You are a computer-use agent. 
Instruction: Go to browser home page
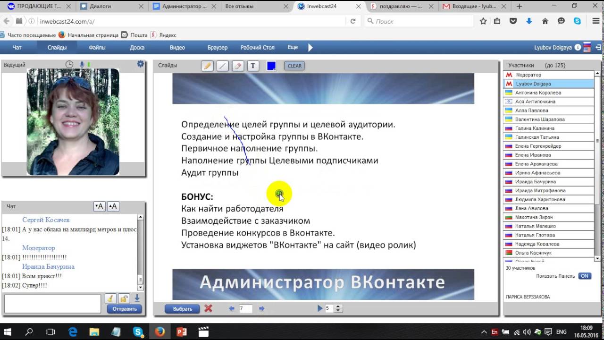click(545, 21)
